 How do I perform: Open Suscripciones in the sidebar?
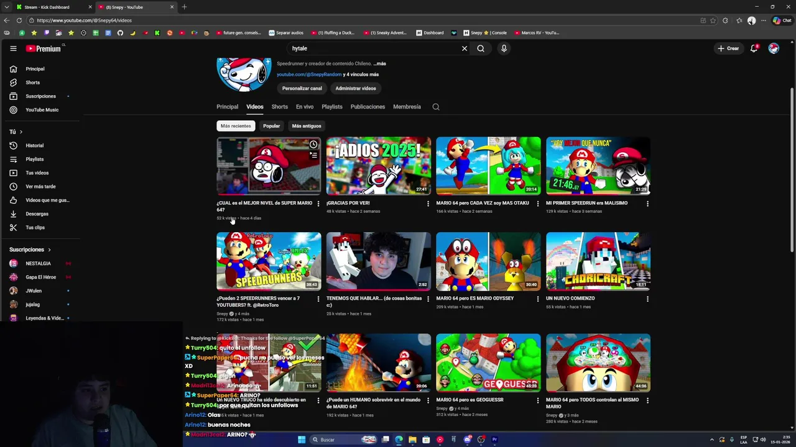click(x=40, y=96)
